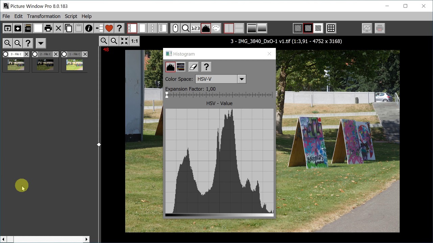Viewport: 433px width, 243px height.
Task: Open the color palette tool icon
Action: tap(216, 28)
